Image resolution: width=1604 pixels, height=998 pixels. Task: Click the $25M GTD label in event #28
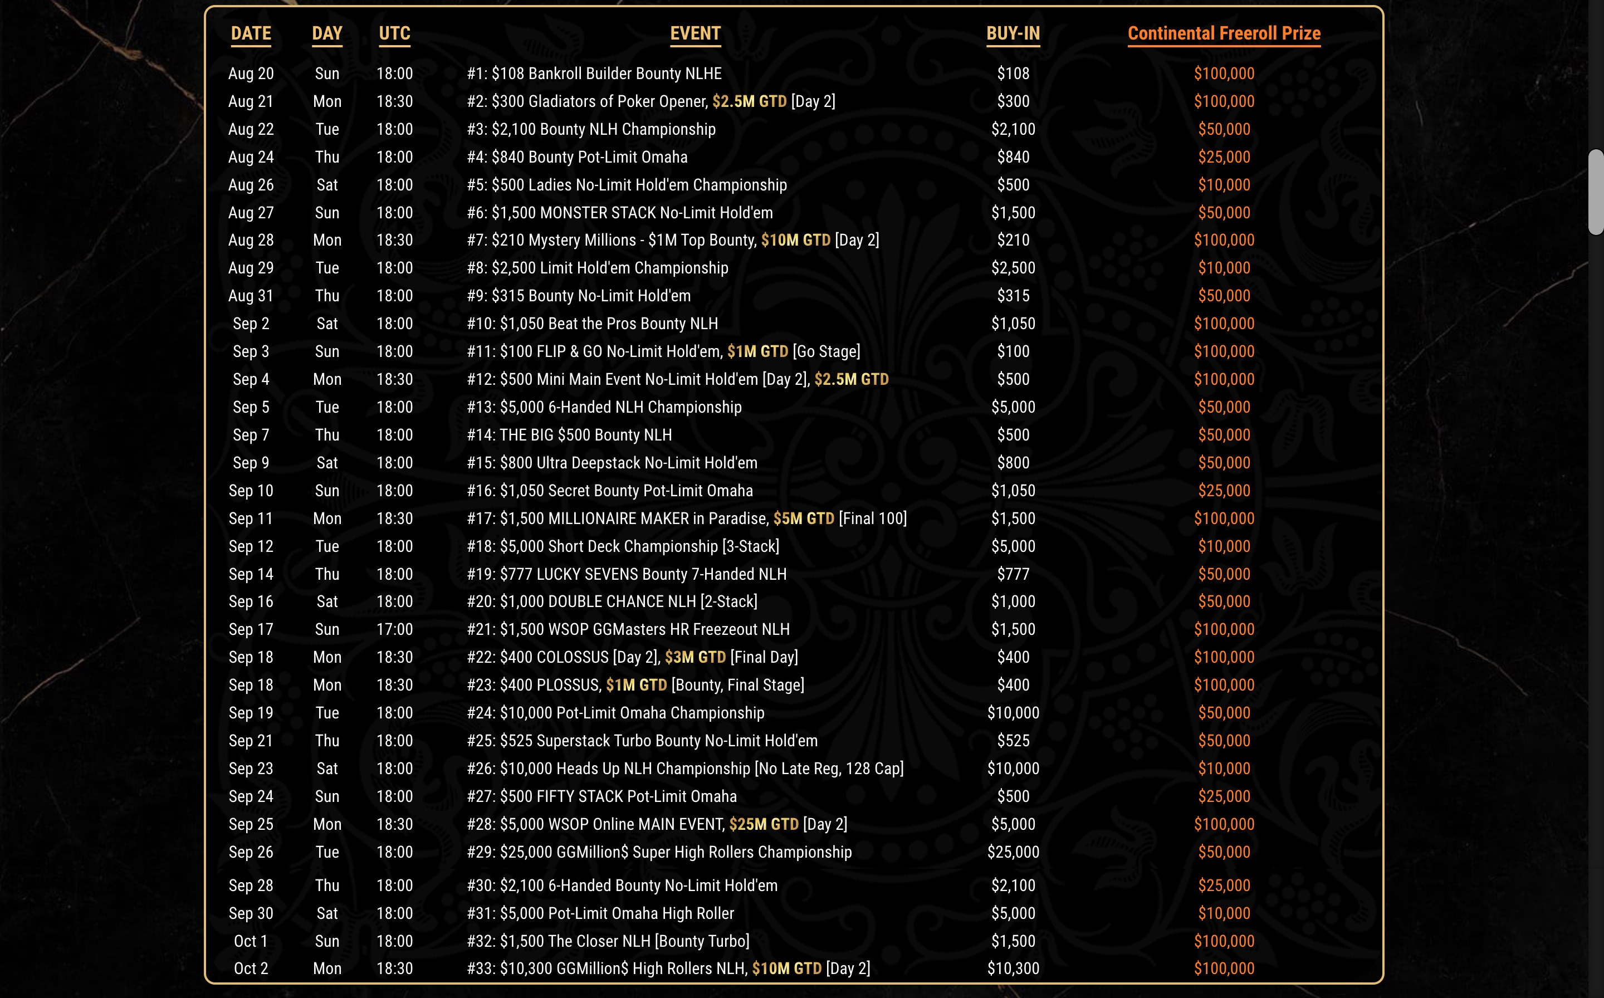(764, 824)
